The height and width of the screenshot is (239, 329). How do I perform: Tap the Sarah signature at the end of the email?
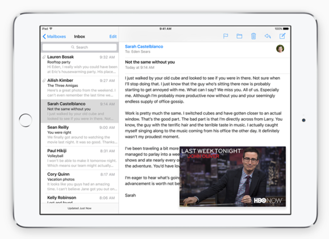coord(130,195)
